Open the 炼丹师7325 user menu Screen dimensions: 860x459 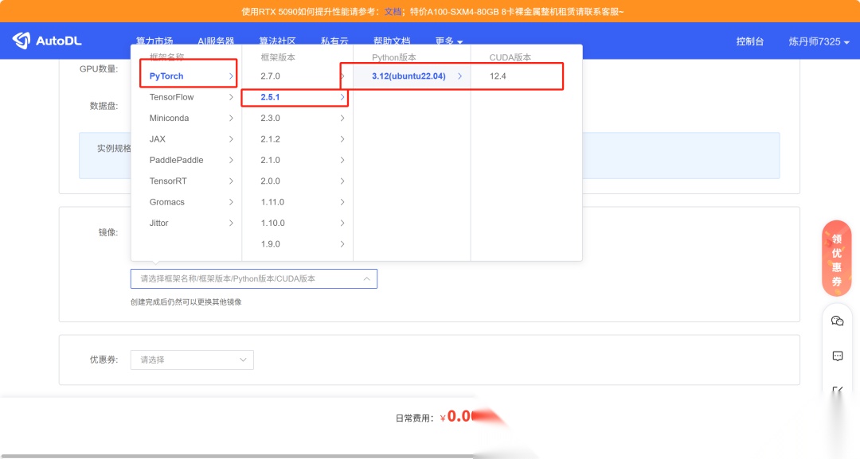[819, 41]
